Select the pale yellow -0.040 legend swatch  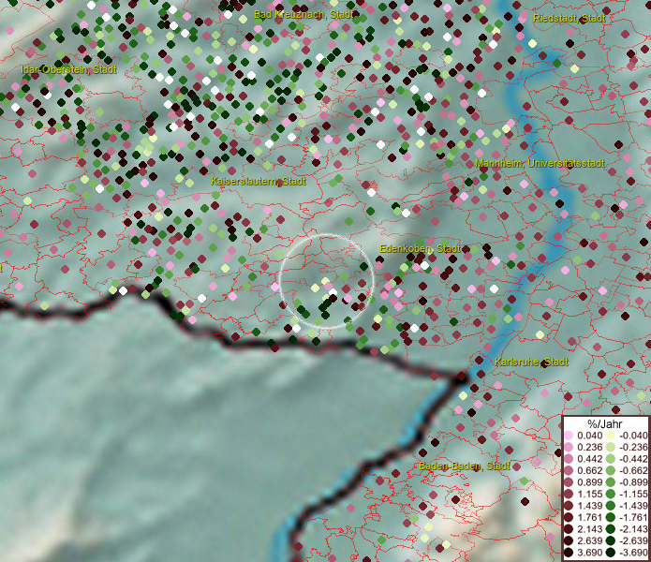pos(611,436)
